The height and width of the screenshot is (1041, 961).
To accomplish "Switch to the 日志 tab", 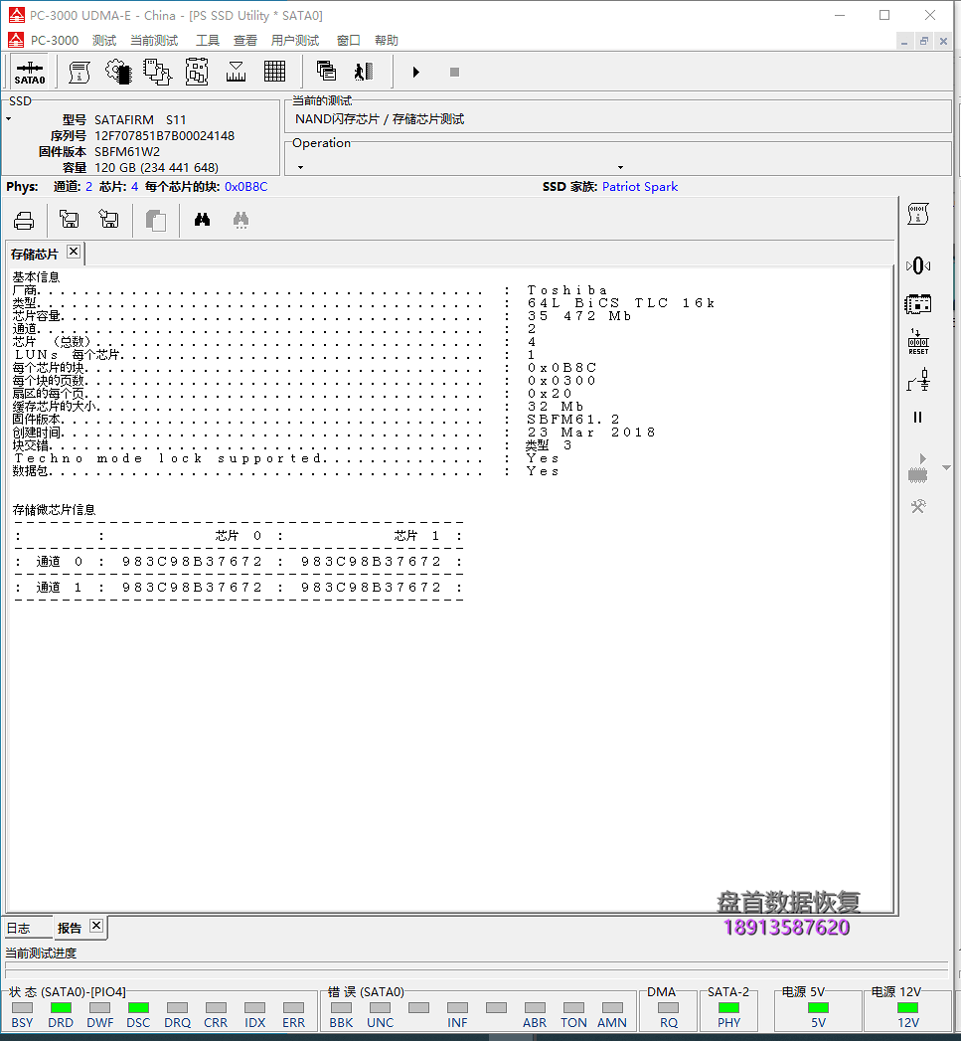I will [19, 928].
